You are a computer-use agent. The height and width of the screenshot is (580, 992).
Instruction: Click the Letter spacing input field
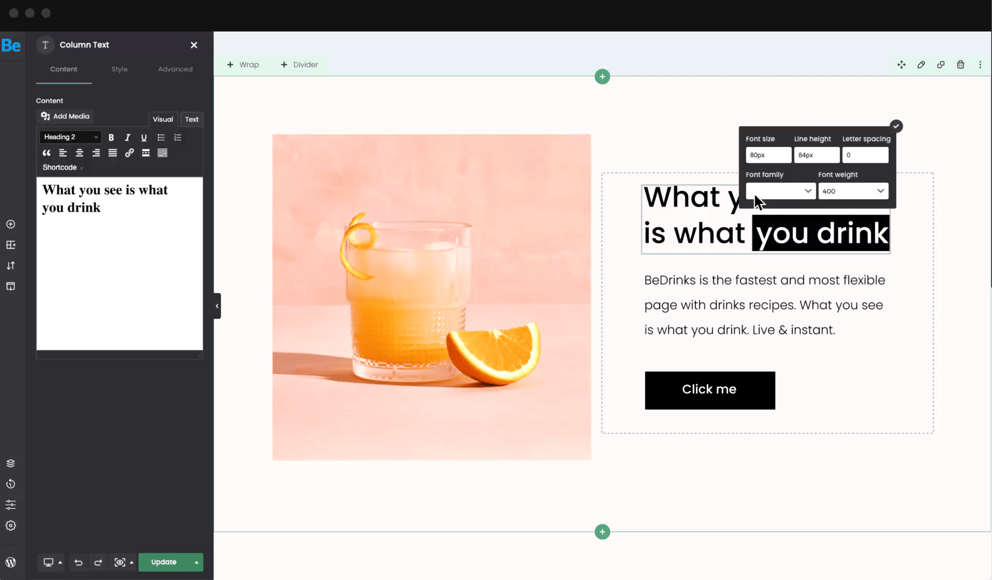[865, 155]
